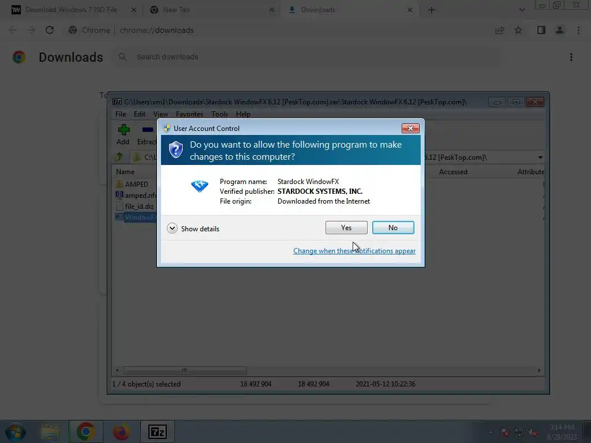
Task: Maximize the 7-Zip window
Action: click(516, 102)
